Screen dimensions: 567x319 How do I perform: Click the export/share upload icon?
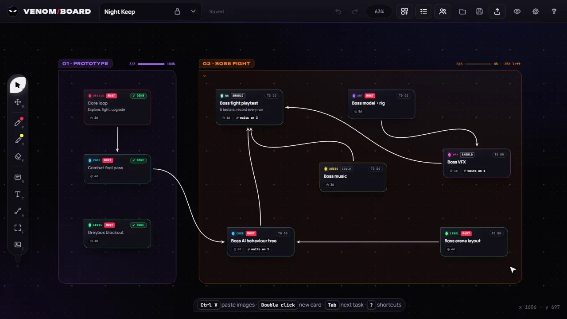pyautogui.click(x=497, y=12)
